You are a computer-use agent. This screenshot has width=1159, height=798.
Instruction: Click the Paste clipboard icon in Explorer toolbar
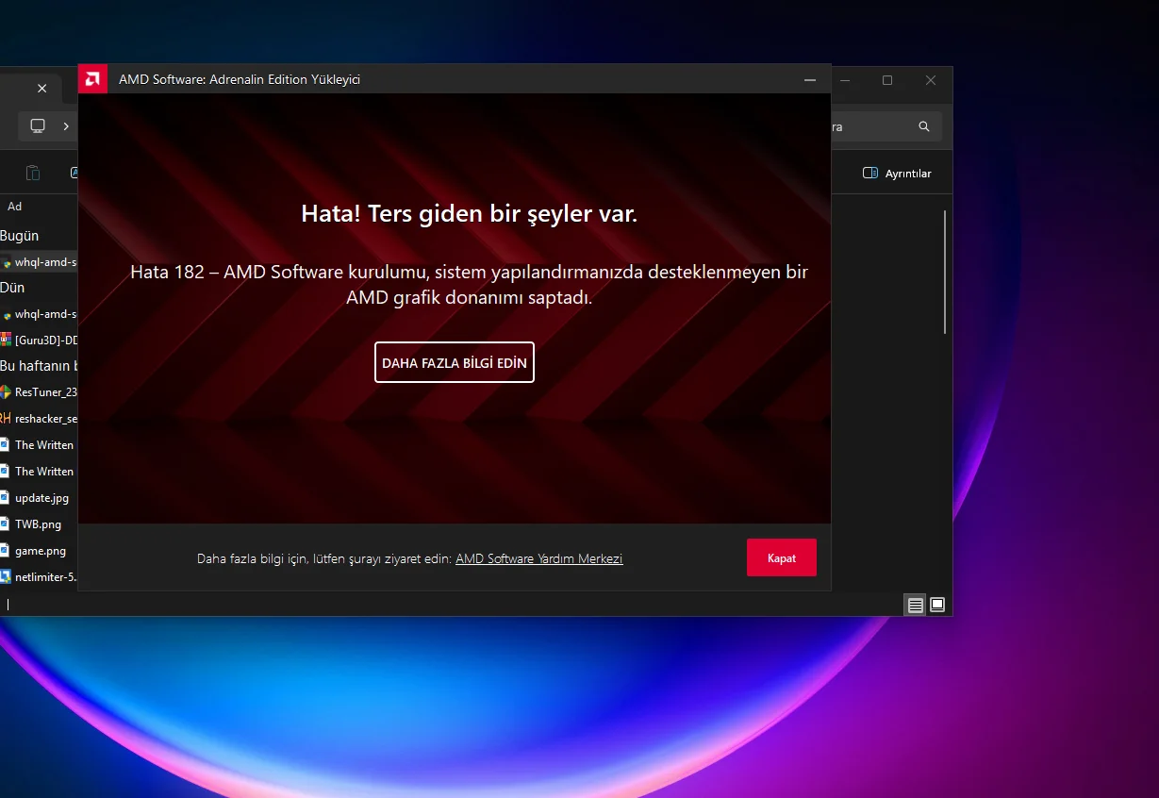coord(33,173)
